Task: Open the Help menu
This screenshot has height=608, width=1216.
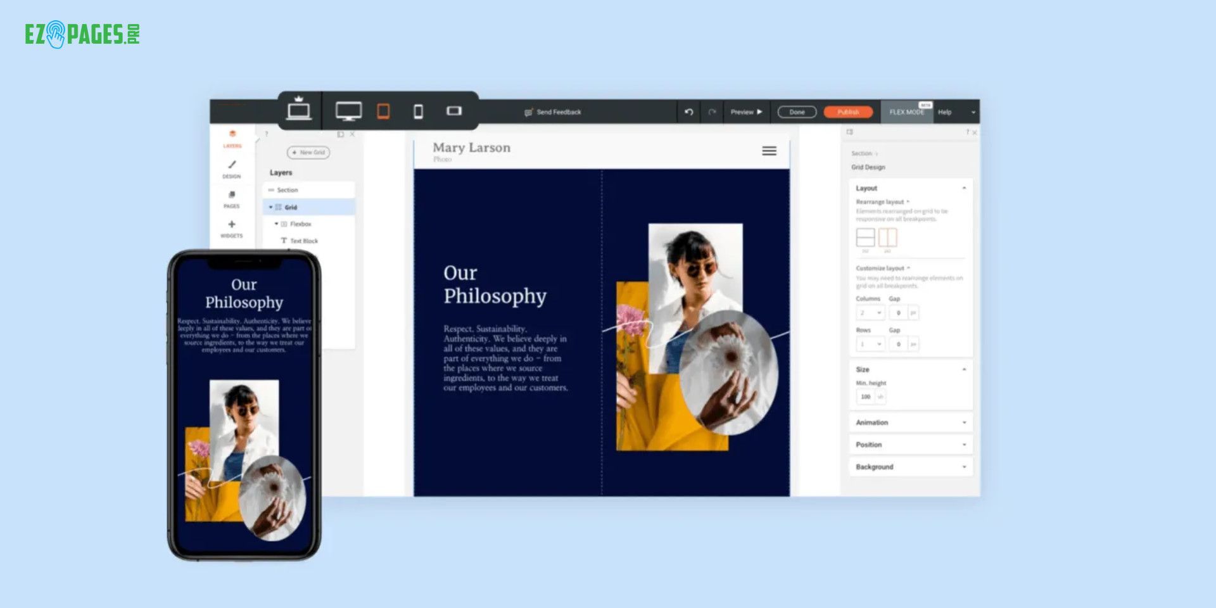Action: click(x=944, y=112)
